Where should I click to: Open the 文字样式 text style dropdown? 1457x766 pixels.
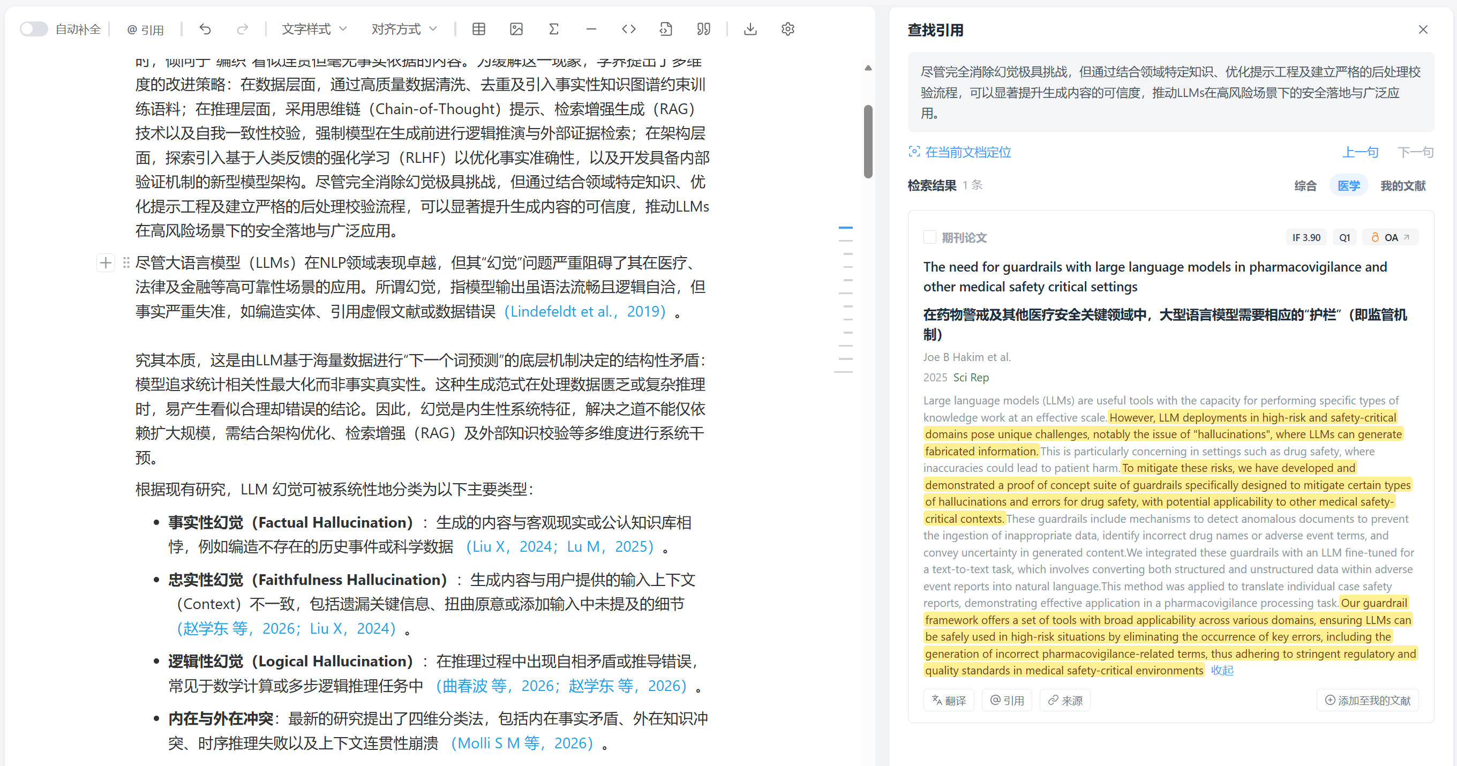(x=314, y=29)
